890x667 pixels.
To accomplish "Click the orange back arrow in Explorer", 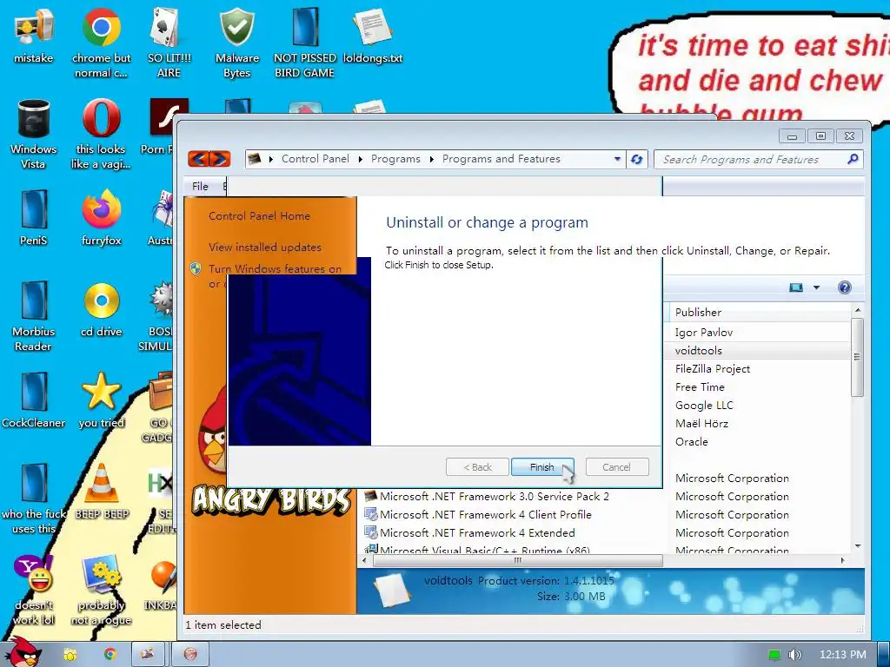I will tap(198, 159).
